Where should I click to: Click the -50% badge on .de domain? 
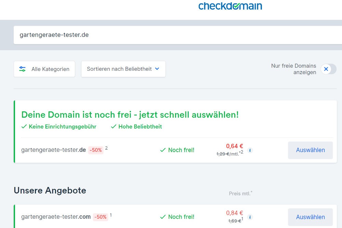(96, 150)
